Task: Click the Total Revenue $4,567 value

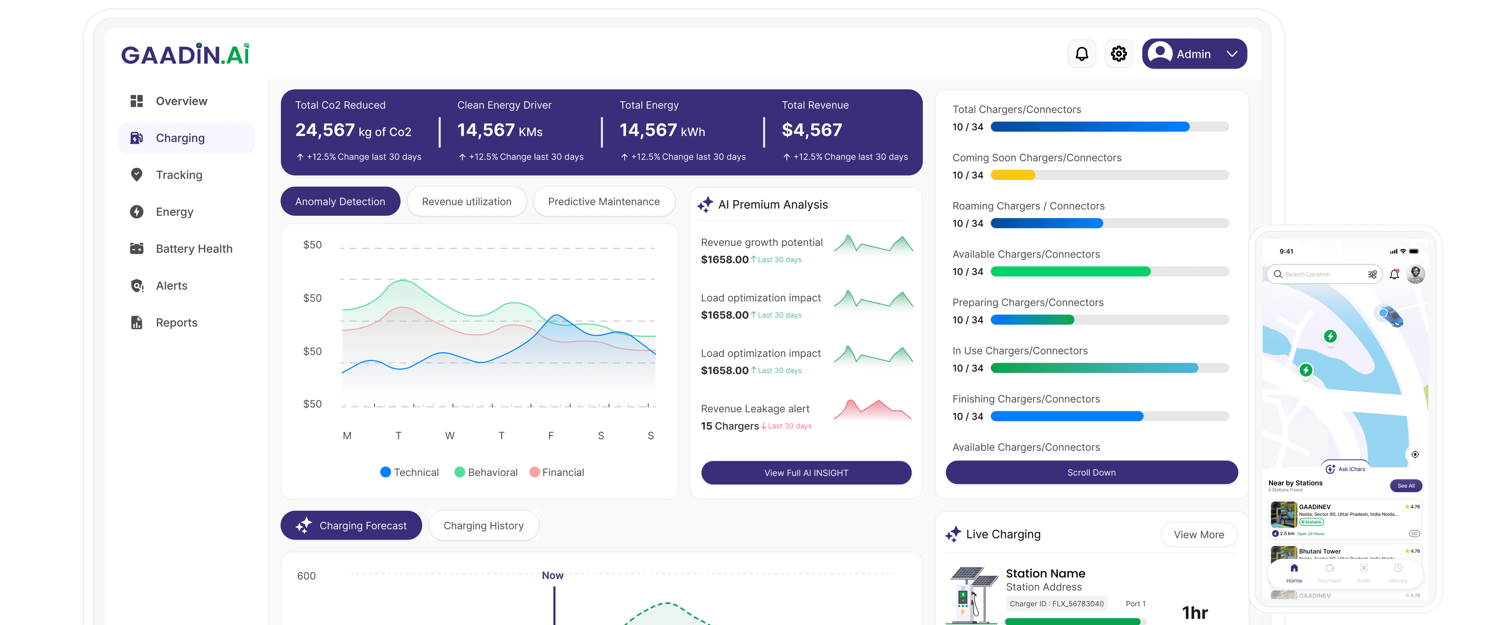Action: tap(812, 130)
